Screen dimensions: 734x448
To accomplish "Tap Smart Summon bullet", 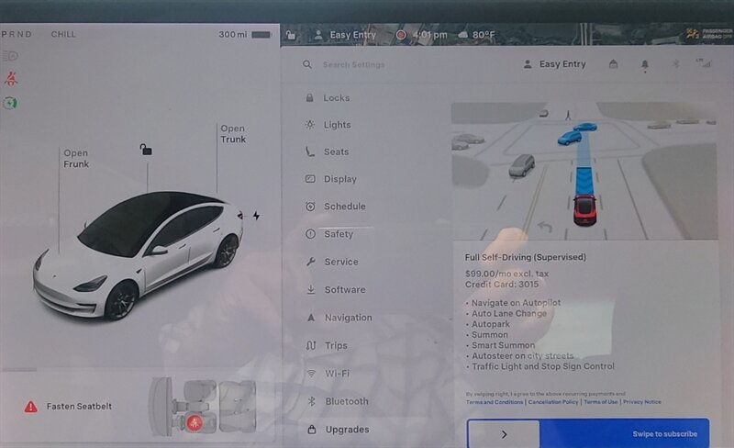I will (x=501, y=345).
